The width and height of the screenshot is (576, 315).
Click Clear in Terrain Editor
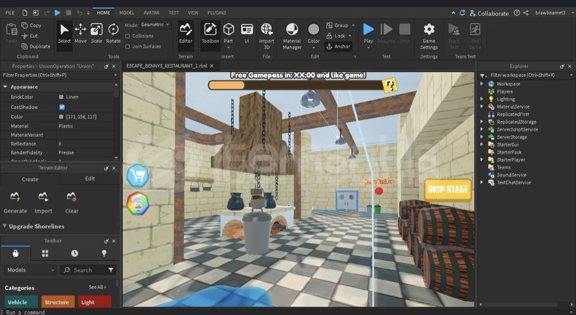coord(72,202)
